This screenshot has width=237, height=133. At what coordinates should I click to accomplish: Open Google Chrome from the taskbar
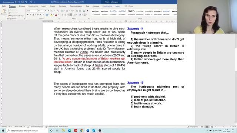81,130
